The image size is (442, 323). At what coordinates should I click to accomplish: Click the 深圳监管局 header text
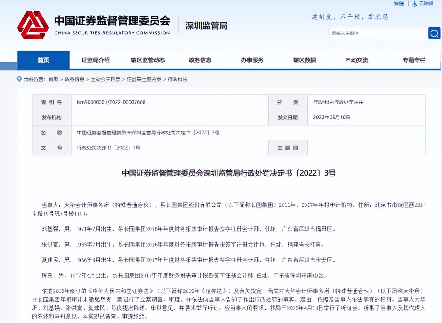[206, 26]
